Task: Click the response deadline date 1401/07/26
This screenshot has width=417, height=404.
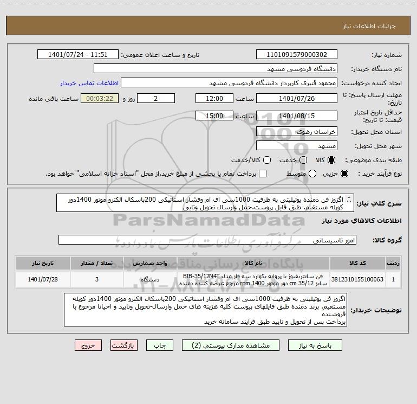Action: [x=297, y=98]
